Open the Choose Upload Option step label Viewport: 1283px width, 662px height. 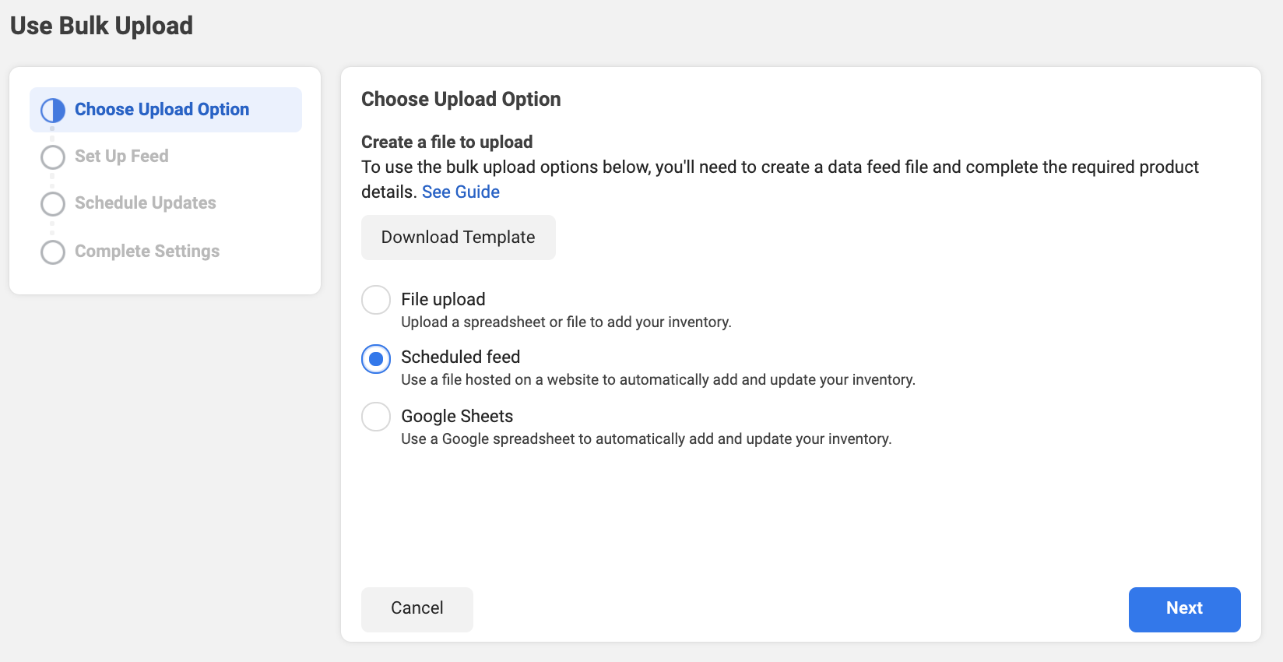coord(162,110)
